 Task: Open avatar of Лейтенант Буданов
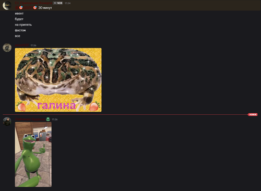click(x=7, y=122)
